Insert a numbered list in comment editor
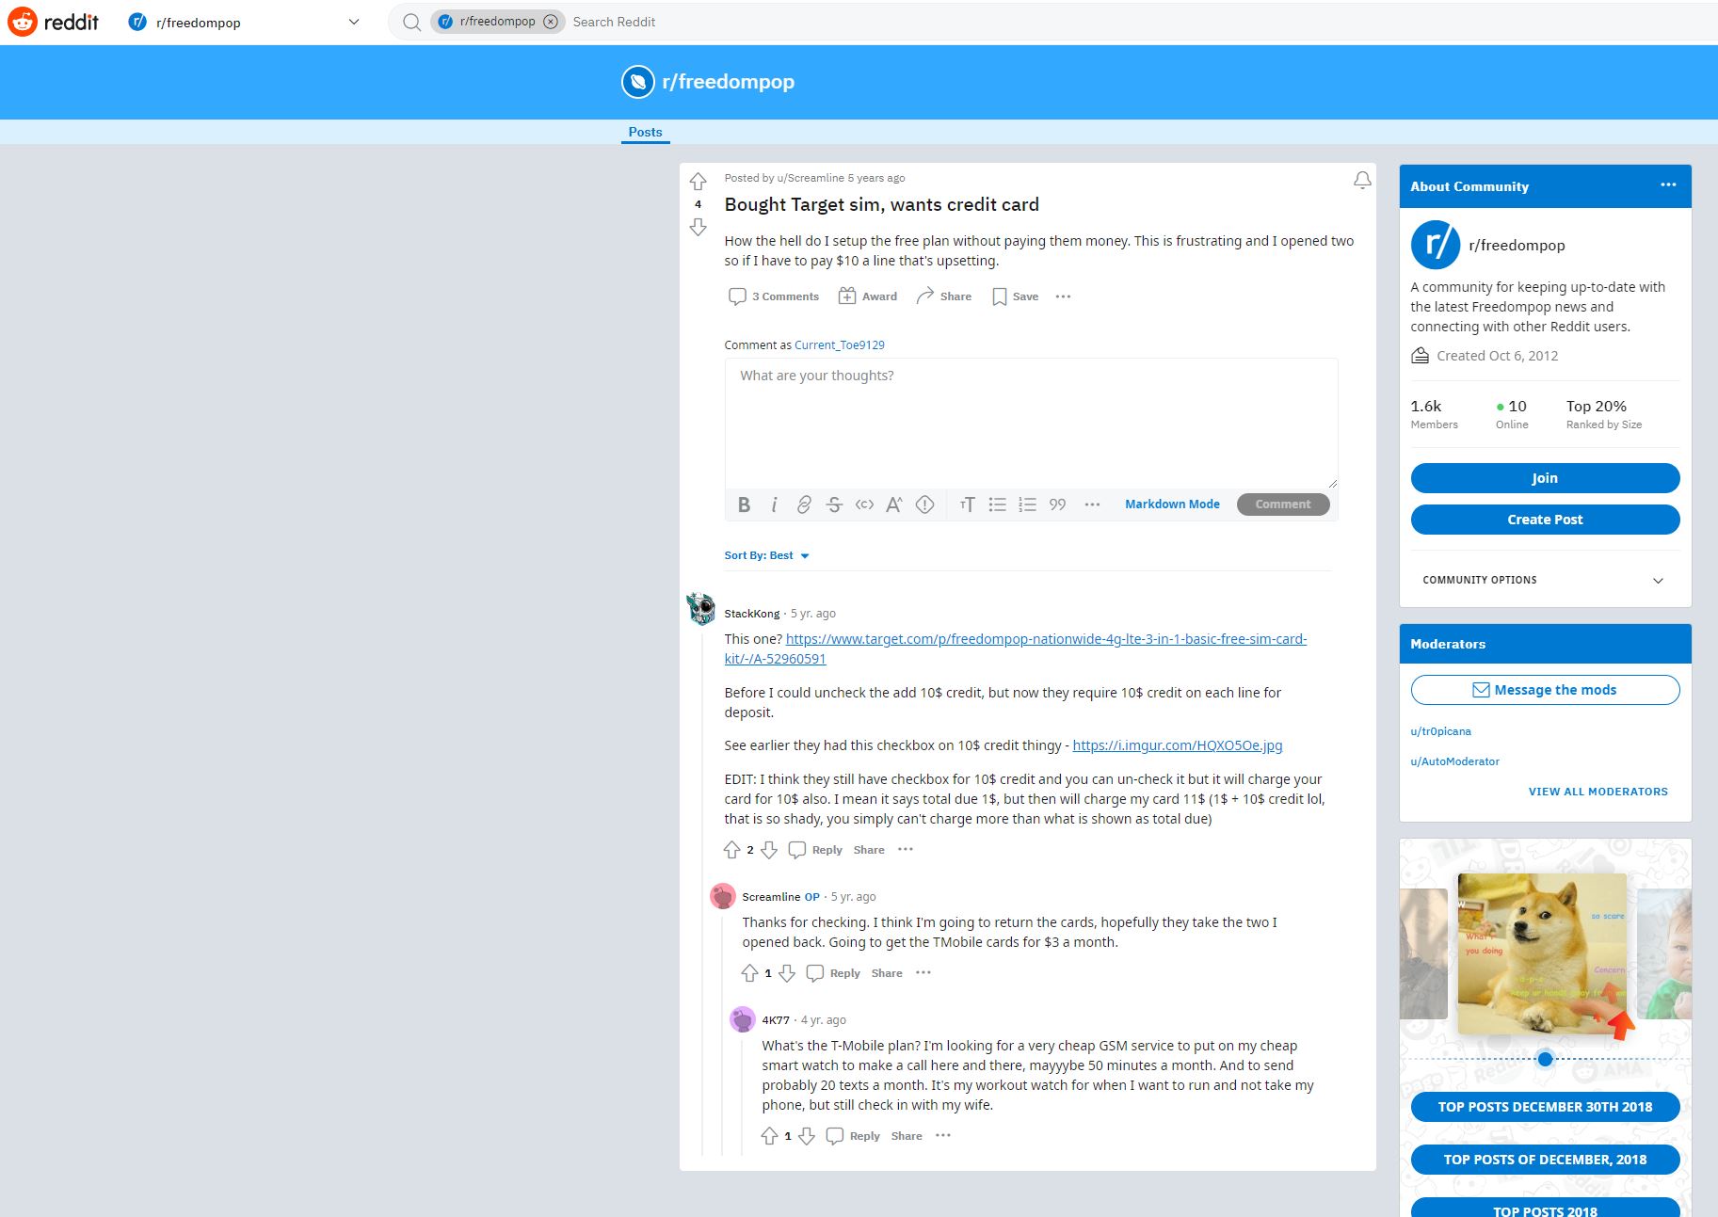This screenshot has height=1217, width=1718. [x=1028, y=504]
